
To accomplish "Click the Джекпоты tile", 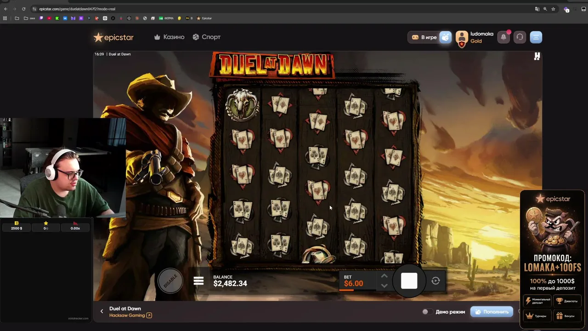I will click(x=567, y=301).
